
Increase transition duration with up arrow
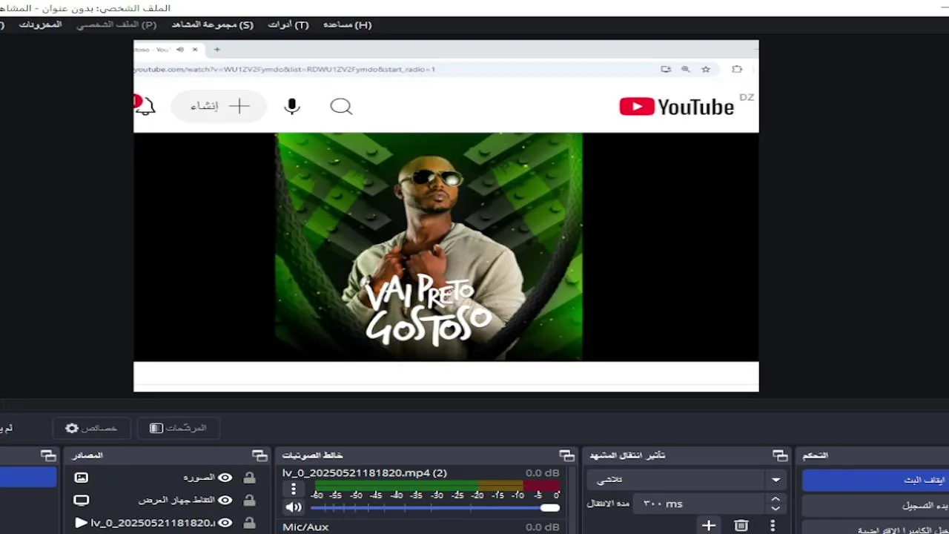point(776,499)
